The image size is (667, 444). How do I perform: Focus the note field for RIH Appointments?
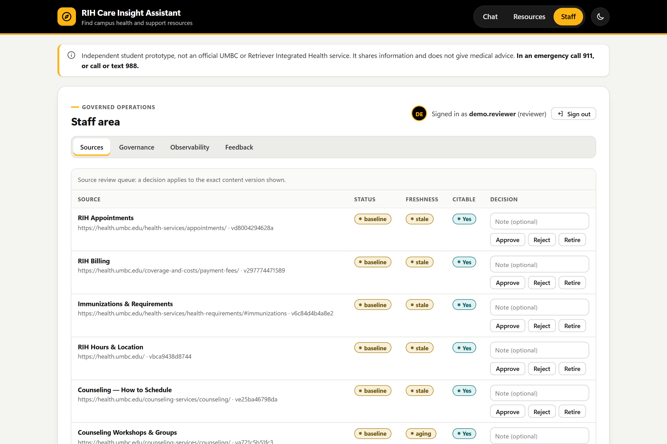coord(539,221)
